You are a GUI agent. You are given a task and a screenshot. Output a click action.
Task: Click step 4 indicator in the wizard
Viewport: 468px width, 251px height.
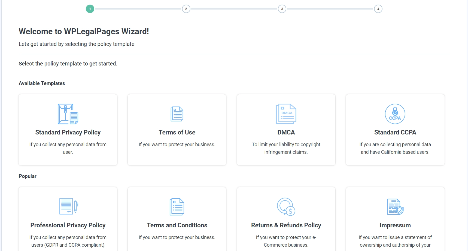tap(378, 8)
